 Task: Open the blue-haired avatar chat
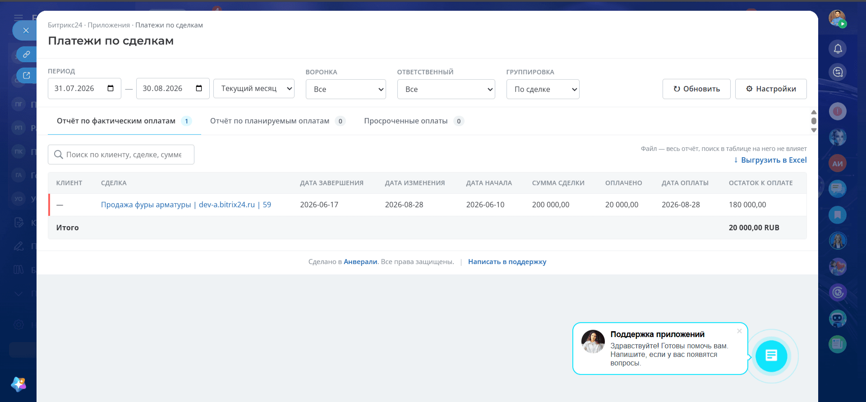click(838, 137)
